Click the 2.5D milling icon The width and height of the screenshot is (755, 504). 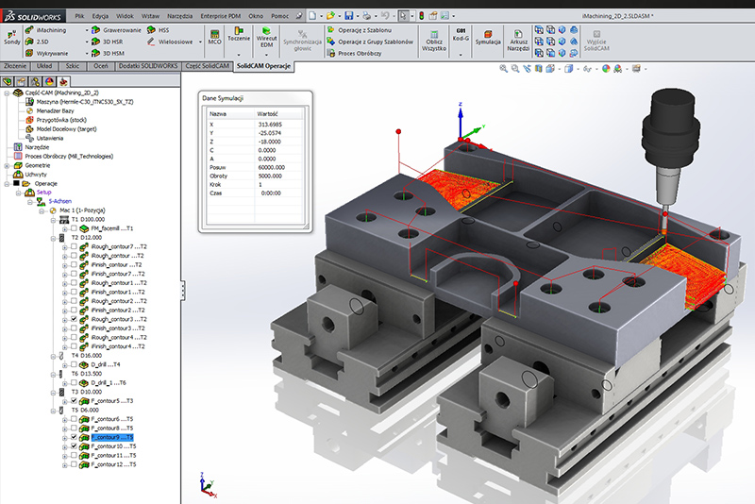point(29,42)
